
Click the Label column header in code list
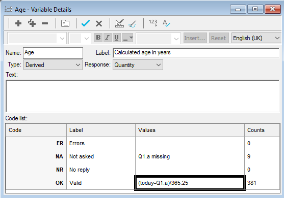pyautogui.click(x=101, y=130)
